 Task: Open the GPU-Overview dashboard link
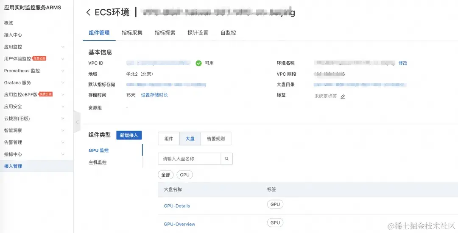tap(180, 224)
